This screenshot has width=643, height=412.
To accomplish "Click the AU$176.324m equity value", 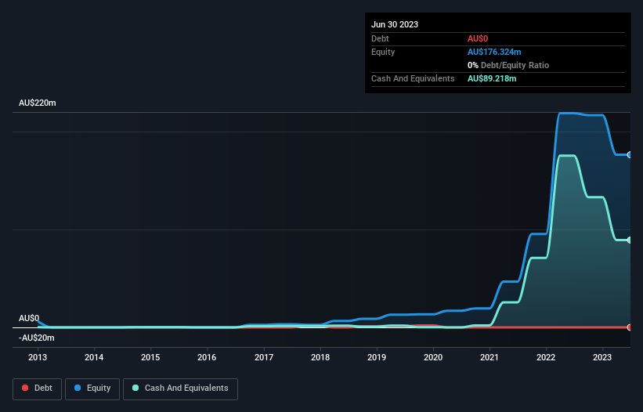I will tap(494, 52).
